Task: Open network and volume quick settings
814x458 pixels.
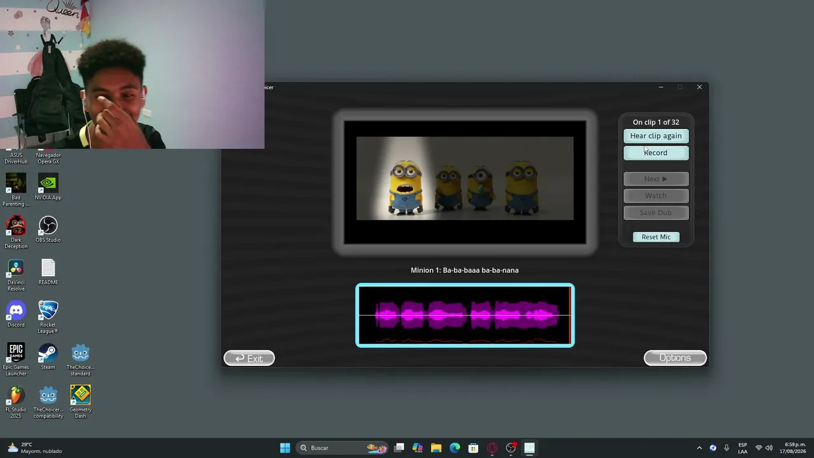Action: pyautogui.click(x=764, y=448)
